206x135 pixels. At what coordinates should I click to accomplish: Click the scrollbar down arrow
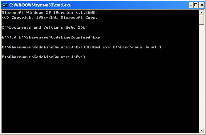[201, 130]
